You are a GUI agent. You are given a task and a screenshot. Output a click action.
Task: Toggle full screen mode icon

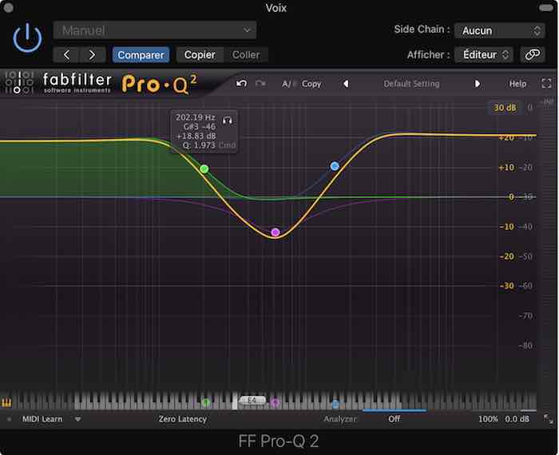coord(546,84)
